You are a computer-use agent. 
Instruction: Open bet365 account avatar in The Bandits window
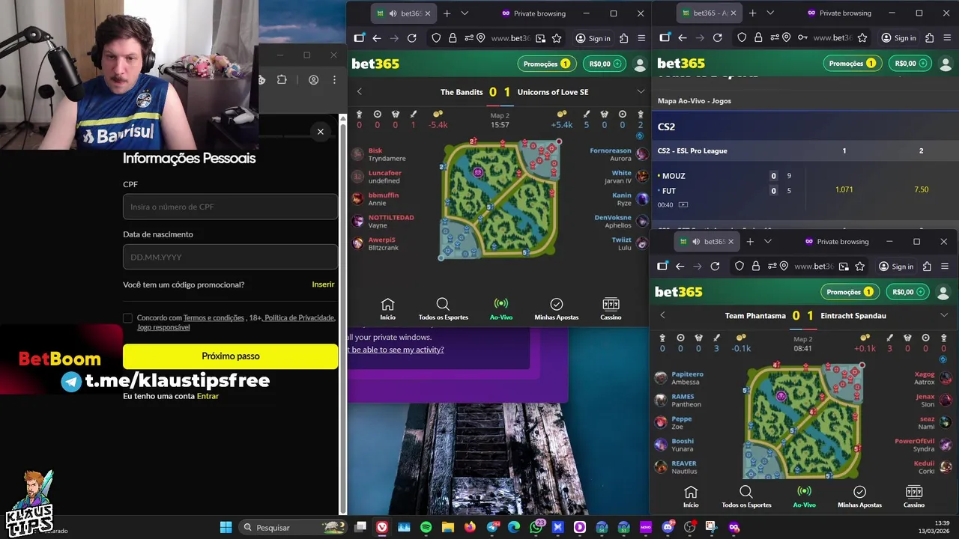coord(640,64)
